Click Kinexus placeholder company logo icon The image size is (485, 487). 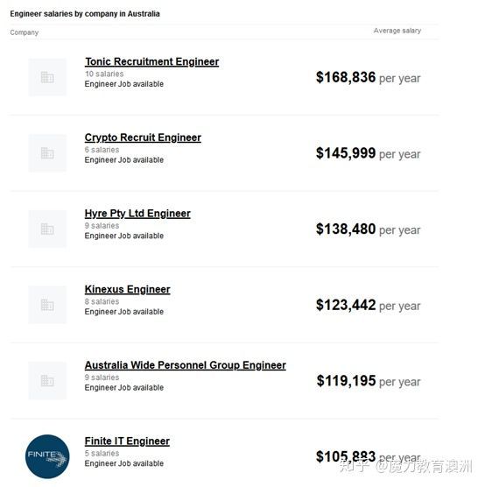(47, 305)
